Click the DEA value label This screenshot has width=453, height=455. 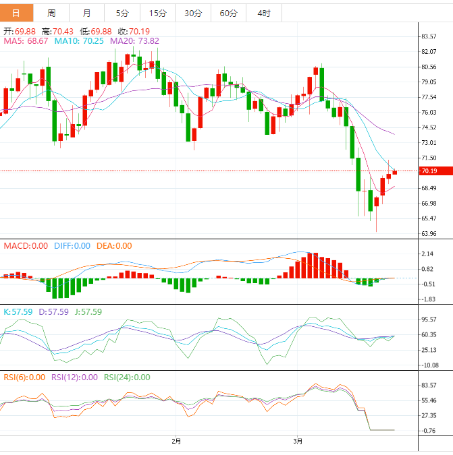click(x=114, y=246)
